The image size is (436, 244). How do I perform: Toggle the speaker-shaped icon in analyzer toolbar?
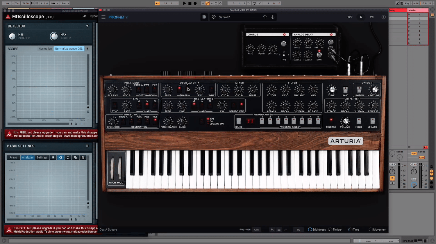click(x=60, y=157)
